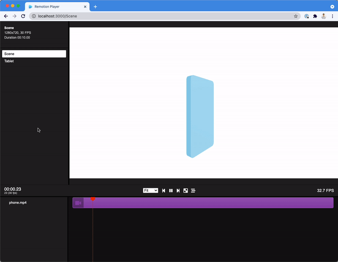Select the Scene composition
The image size is (338, 262).
(x=34, y=54)
